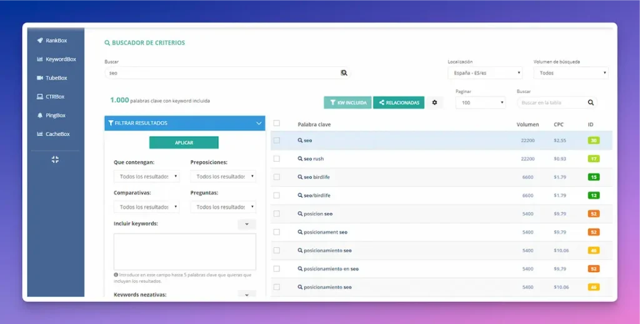
Task: Go to KeywordBox in sidebar
Action: pos(61,59)
